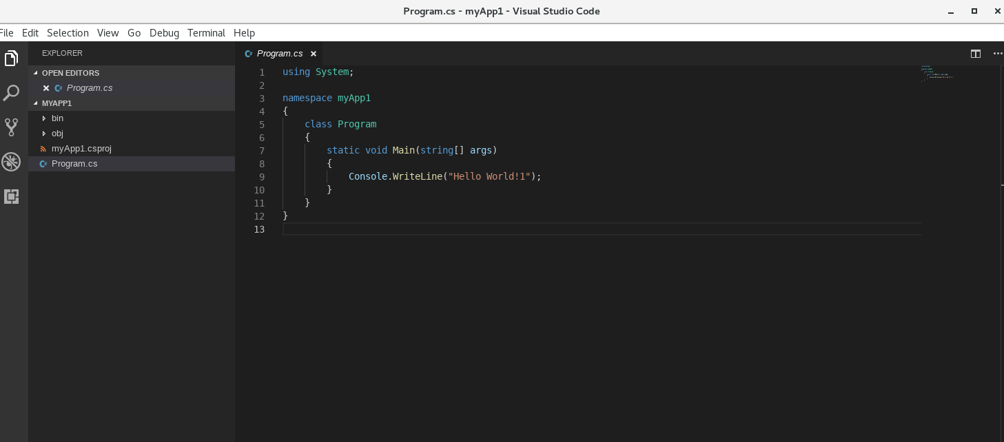Open the Go menu

(x=134, y=32)
